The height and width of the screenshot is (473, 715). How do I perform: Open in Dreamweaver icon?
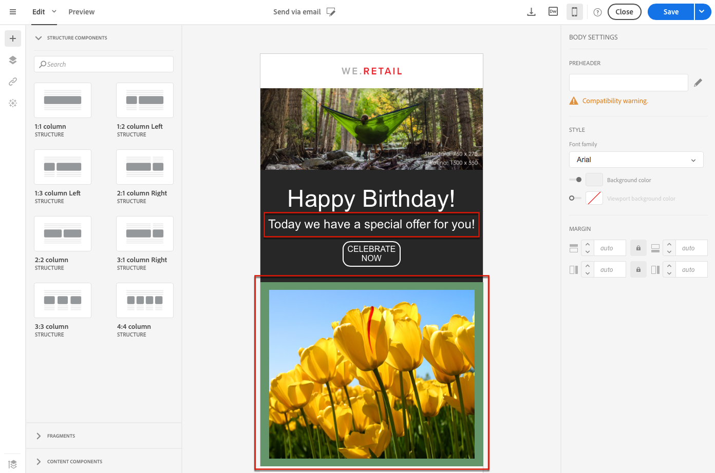[553, 12]
